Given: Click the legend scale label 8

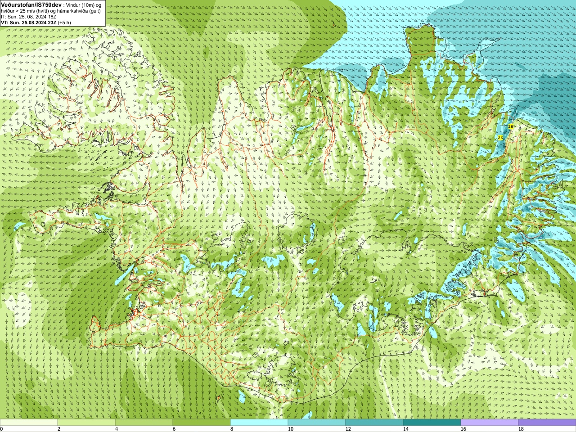Looking at the screenshot, I should point(232,429).
